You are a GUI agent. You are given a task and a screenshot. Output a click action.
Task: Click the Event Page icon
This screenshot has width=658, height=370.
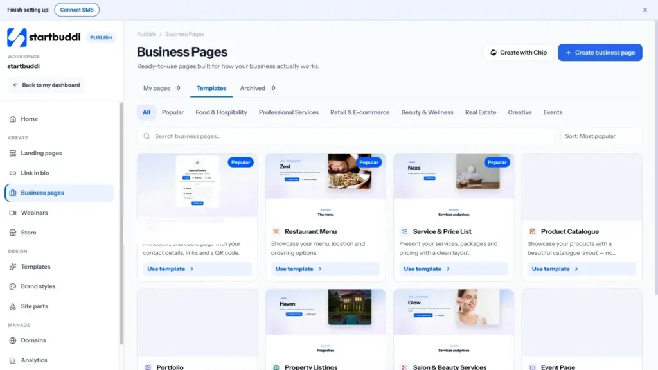click(x=533, y=367)
